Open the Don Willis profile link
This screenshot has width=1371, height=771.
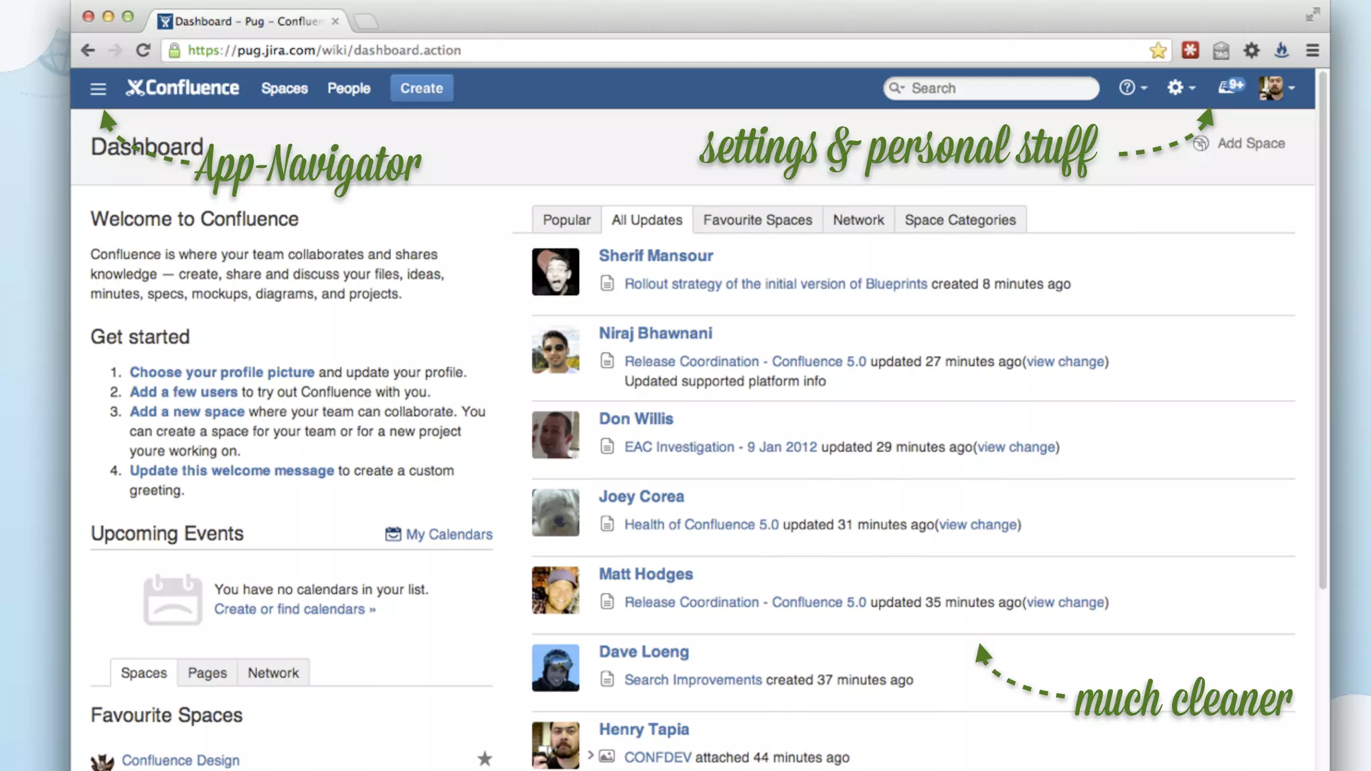[x=636, y=419]
